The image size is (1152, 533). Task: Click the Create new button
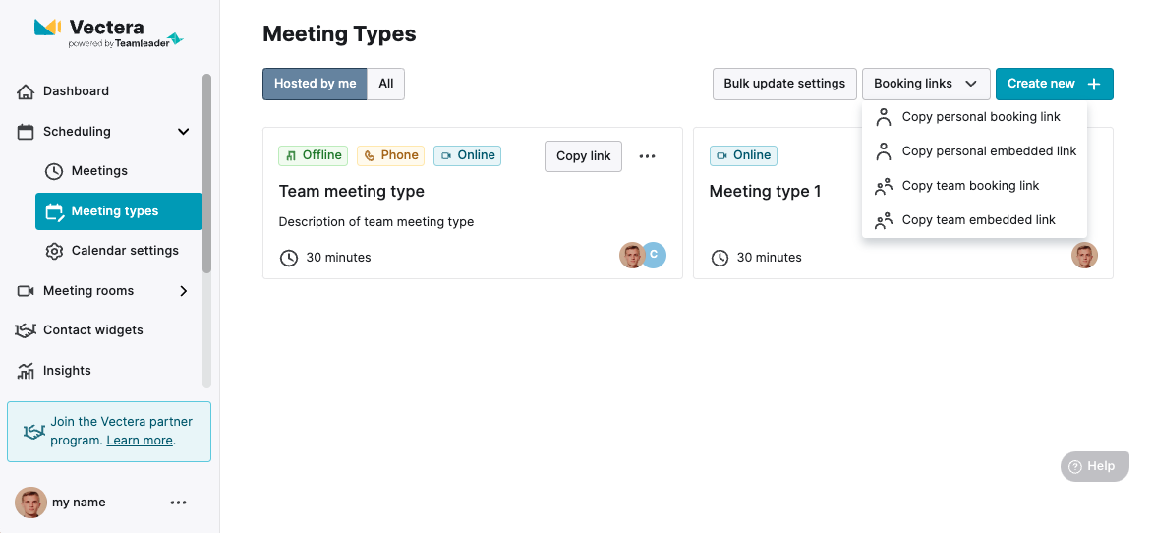(x=1055, y=84)
